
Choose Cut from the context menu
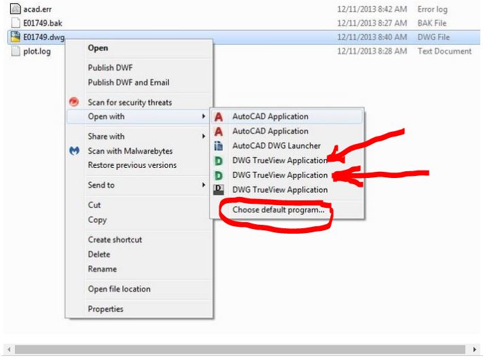tap(94, 205)
